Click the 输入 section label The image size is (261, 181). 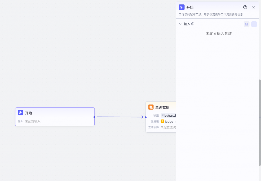click(x=187, y=24)
